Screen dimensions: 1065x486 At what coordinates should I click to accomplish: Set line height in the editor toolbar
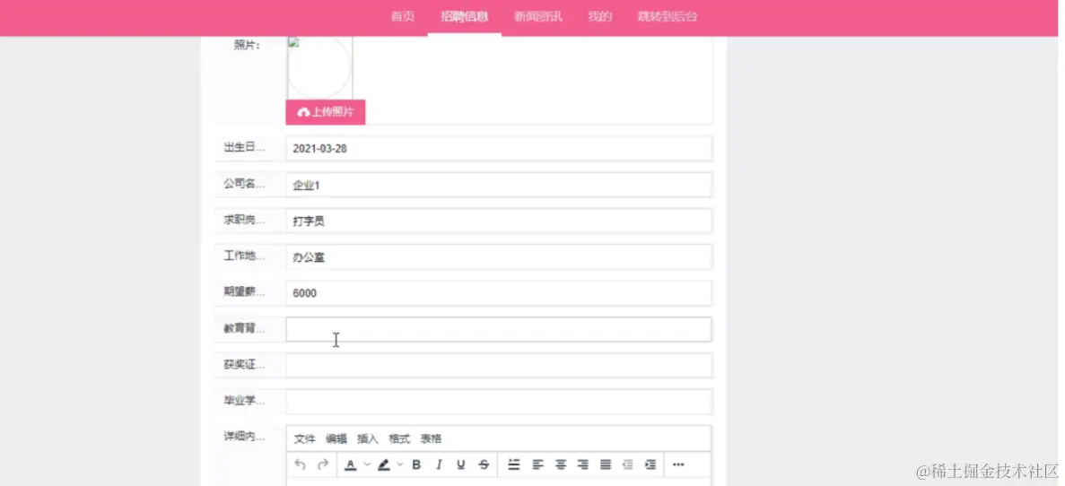[514, 465]
